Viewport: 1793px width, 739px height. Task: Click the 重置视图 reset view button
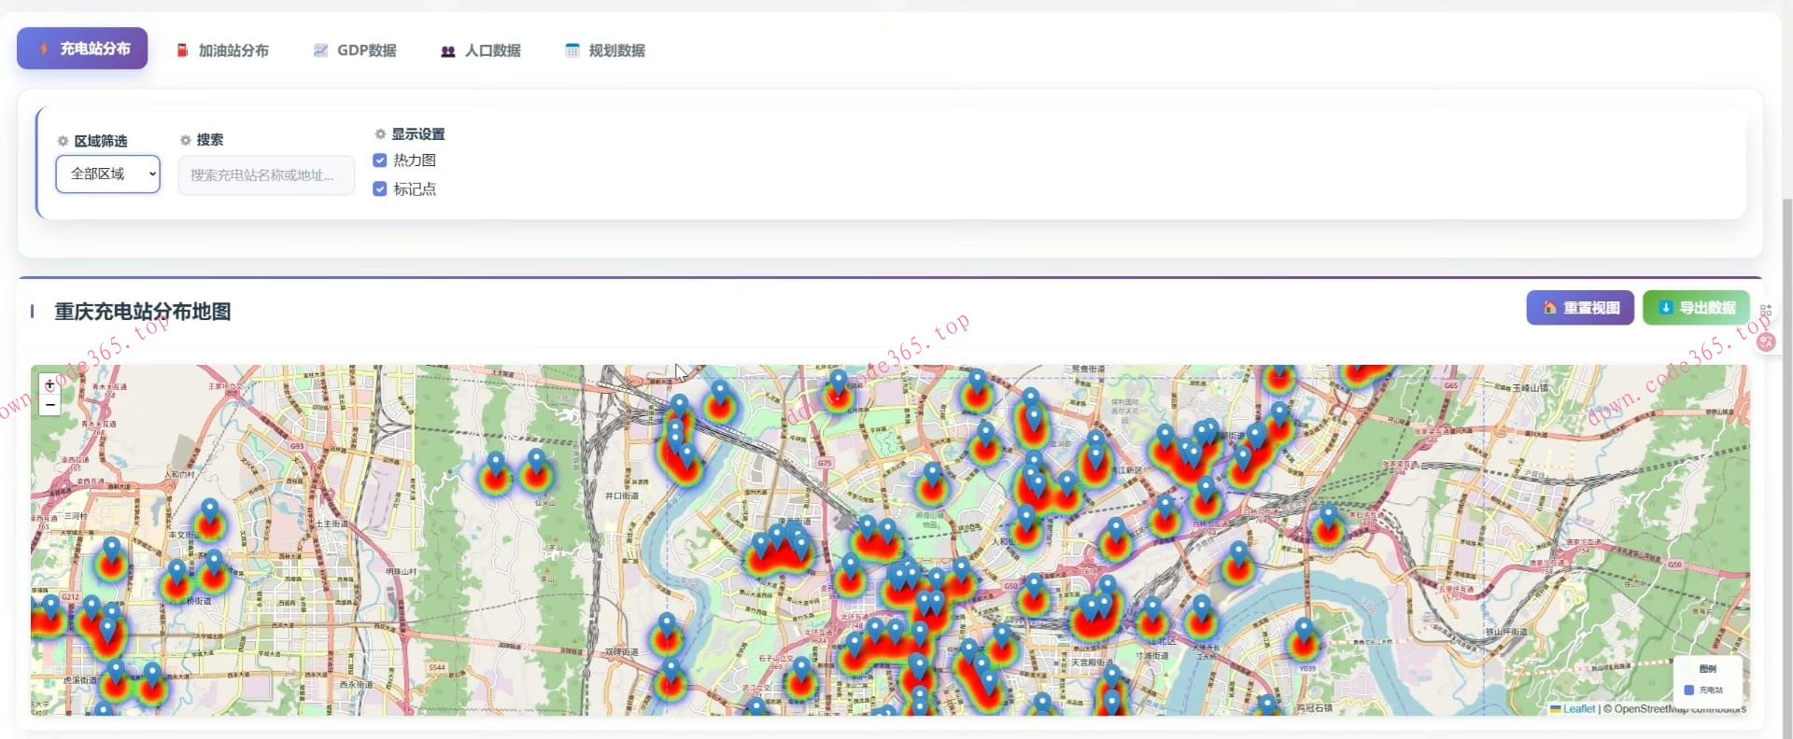coord(1580,308)
